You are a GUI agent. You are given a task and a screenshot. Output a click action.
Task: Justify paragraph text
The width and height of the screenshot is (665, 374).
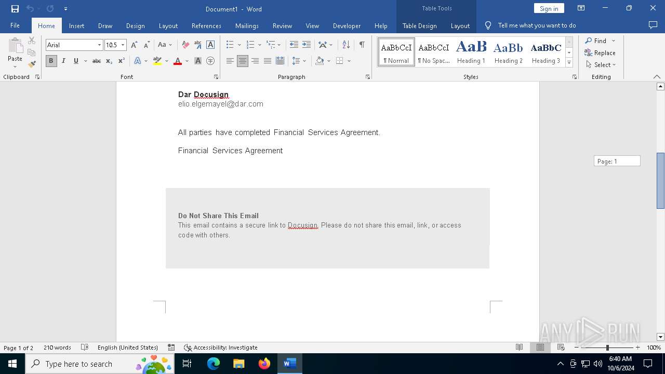[x=268, y=61]
